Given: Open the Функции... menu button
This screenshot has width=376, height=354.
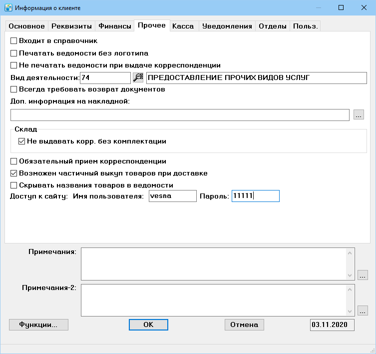Looking at the screenshot, I should tap(38, 324).
